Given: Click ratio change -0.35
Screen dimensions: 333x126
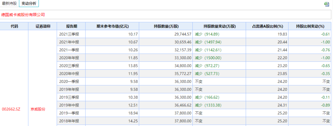Looking at the screenshot, I should coord(326,74).
